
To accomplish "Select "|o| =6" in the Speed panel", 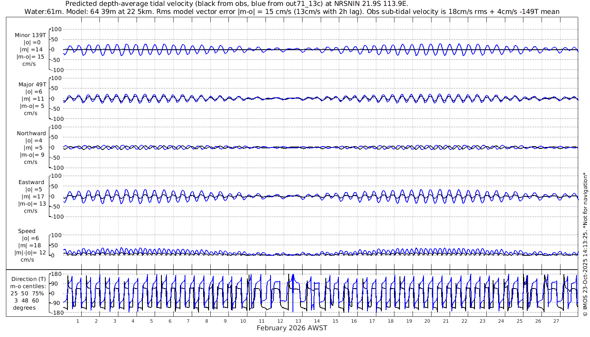I will coord(31,238).
